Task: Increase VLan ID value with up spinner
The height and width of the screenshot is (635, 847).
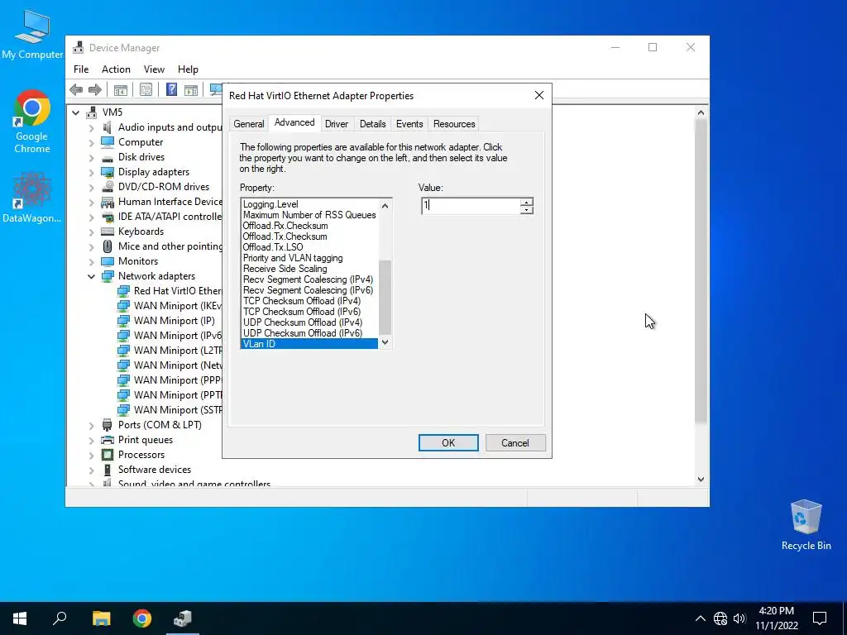Action: tap(527, 202)
